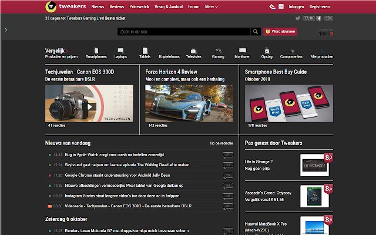Open '142 reacties' under Forza review
Screen dimensions: 376x235
tap(158, 125)
